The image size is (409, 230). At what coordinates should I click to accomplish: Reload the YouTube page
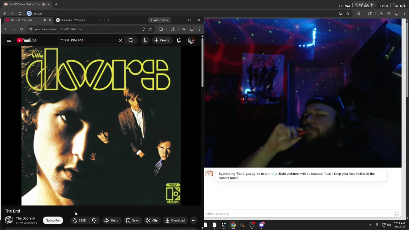pos(21,29)
